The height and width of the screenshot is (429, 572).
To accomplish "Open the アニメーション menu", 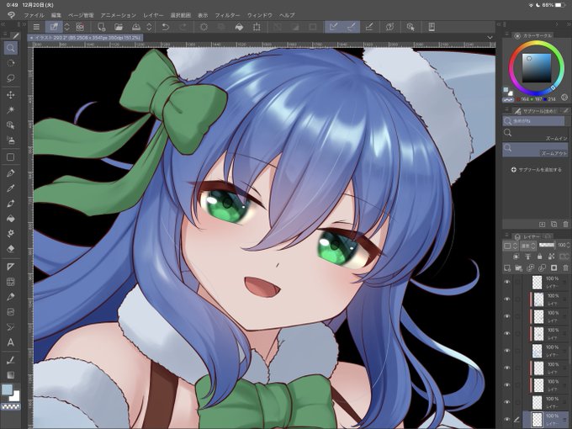I will [x=119, y=15].
